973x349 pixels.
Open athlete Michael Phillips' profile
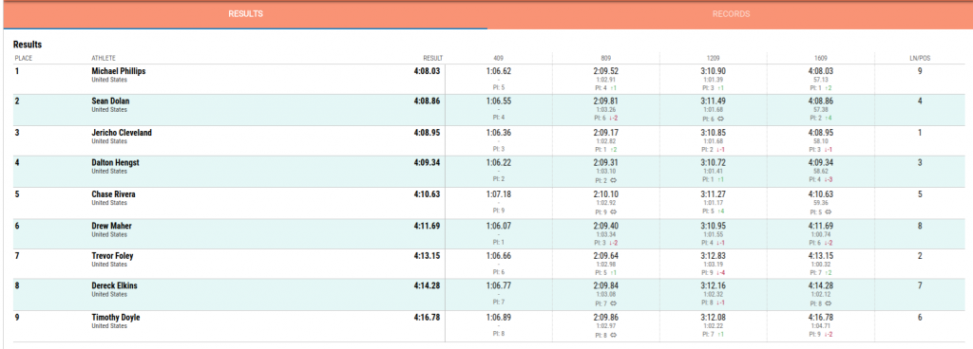click(x=119, y=71)
